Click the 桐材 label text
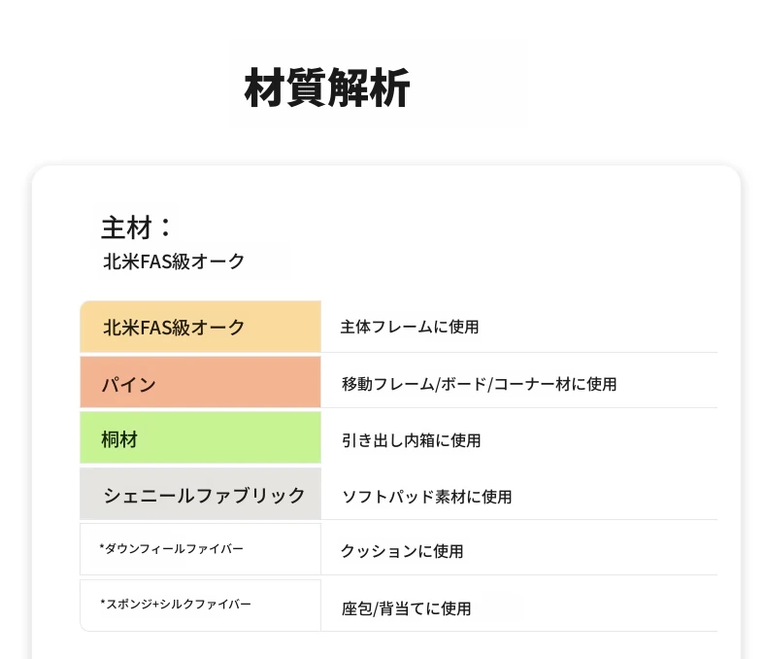Viewport: 767px width, 659px height. (119, 439)
